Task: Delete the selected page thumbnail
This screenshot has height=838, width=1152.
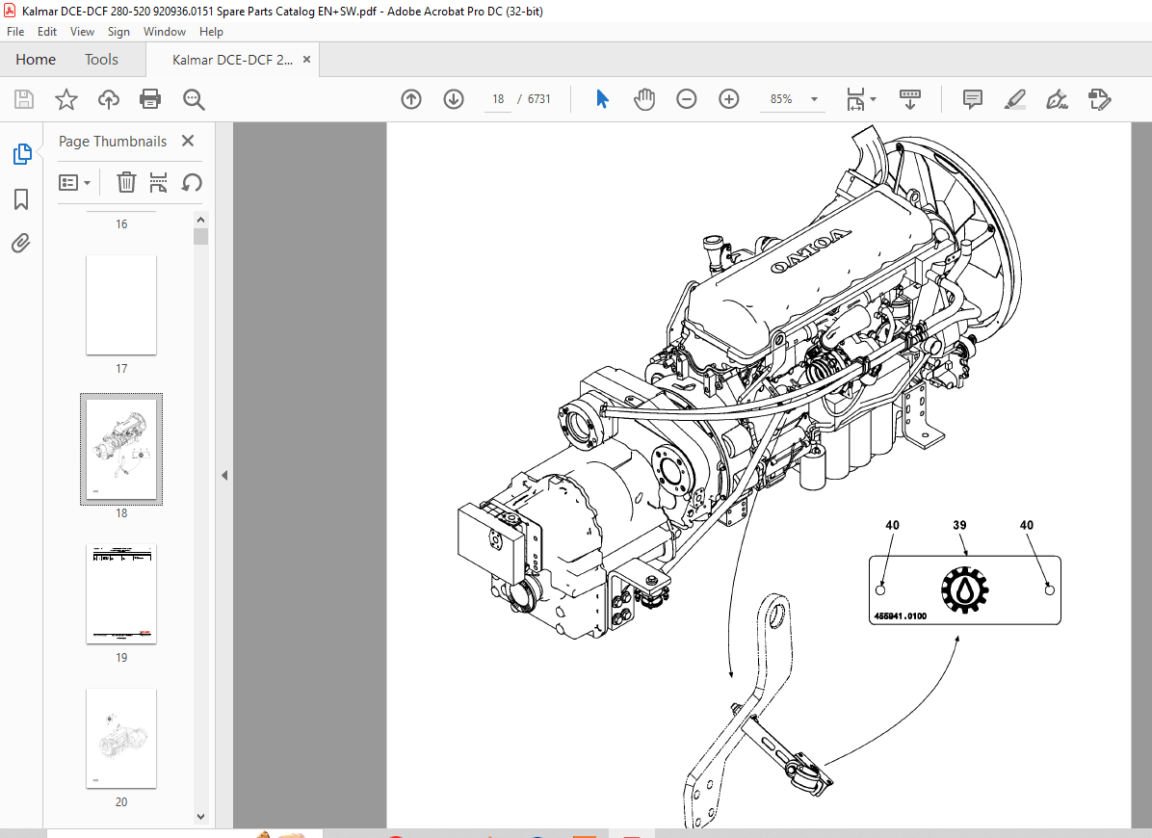Action: coord(126,182)
